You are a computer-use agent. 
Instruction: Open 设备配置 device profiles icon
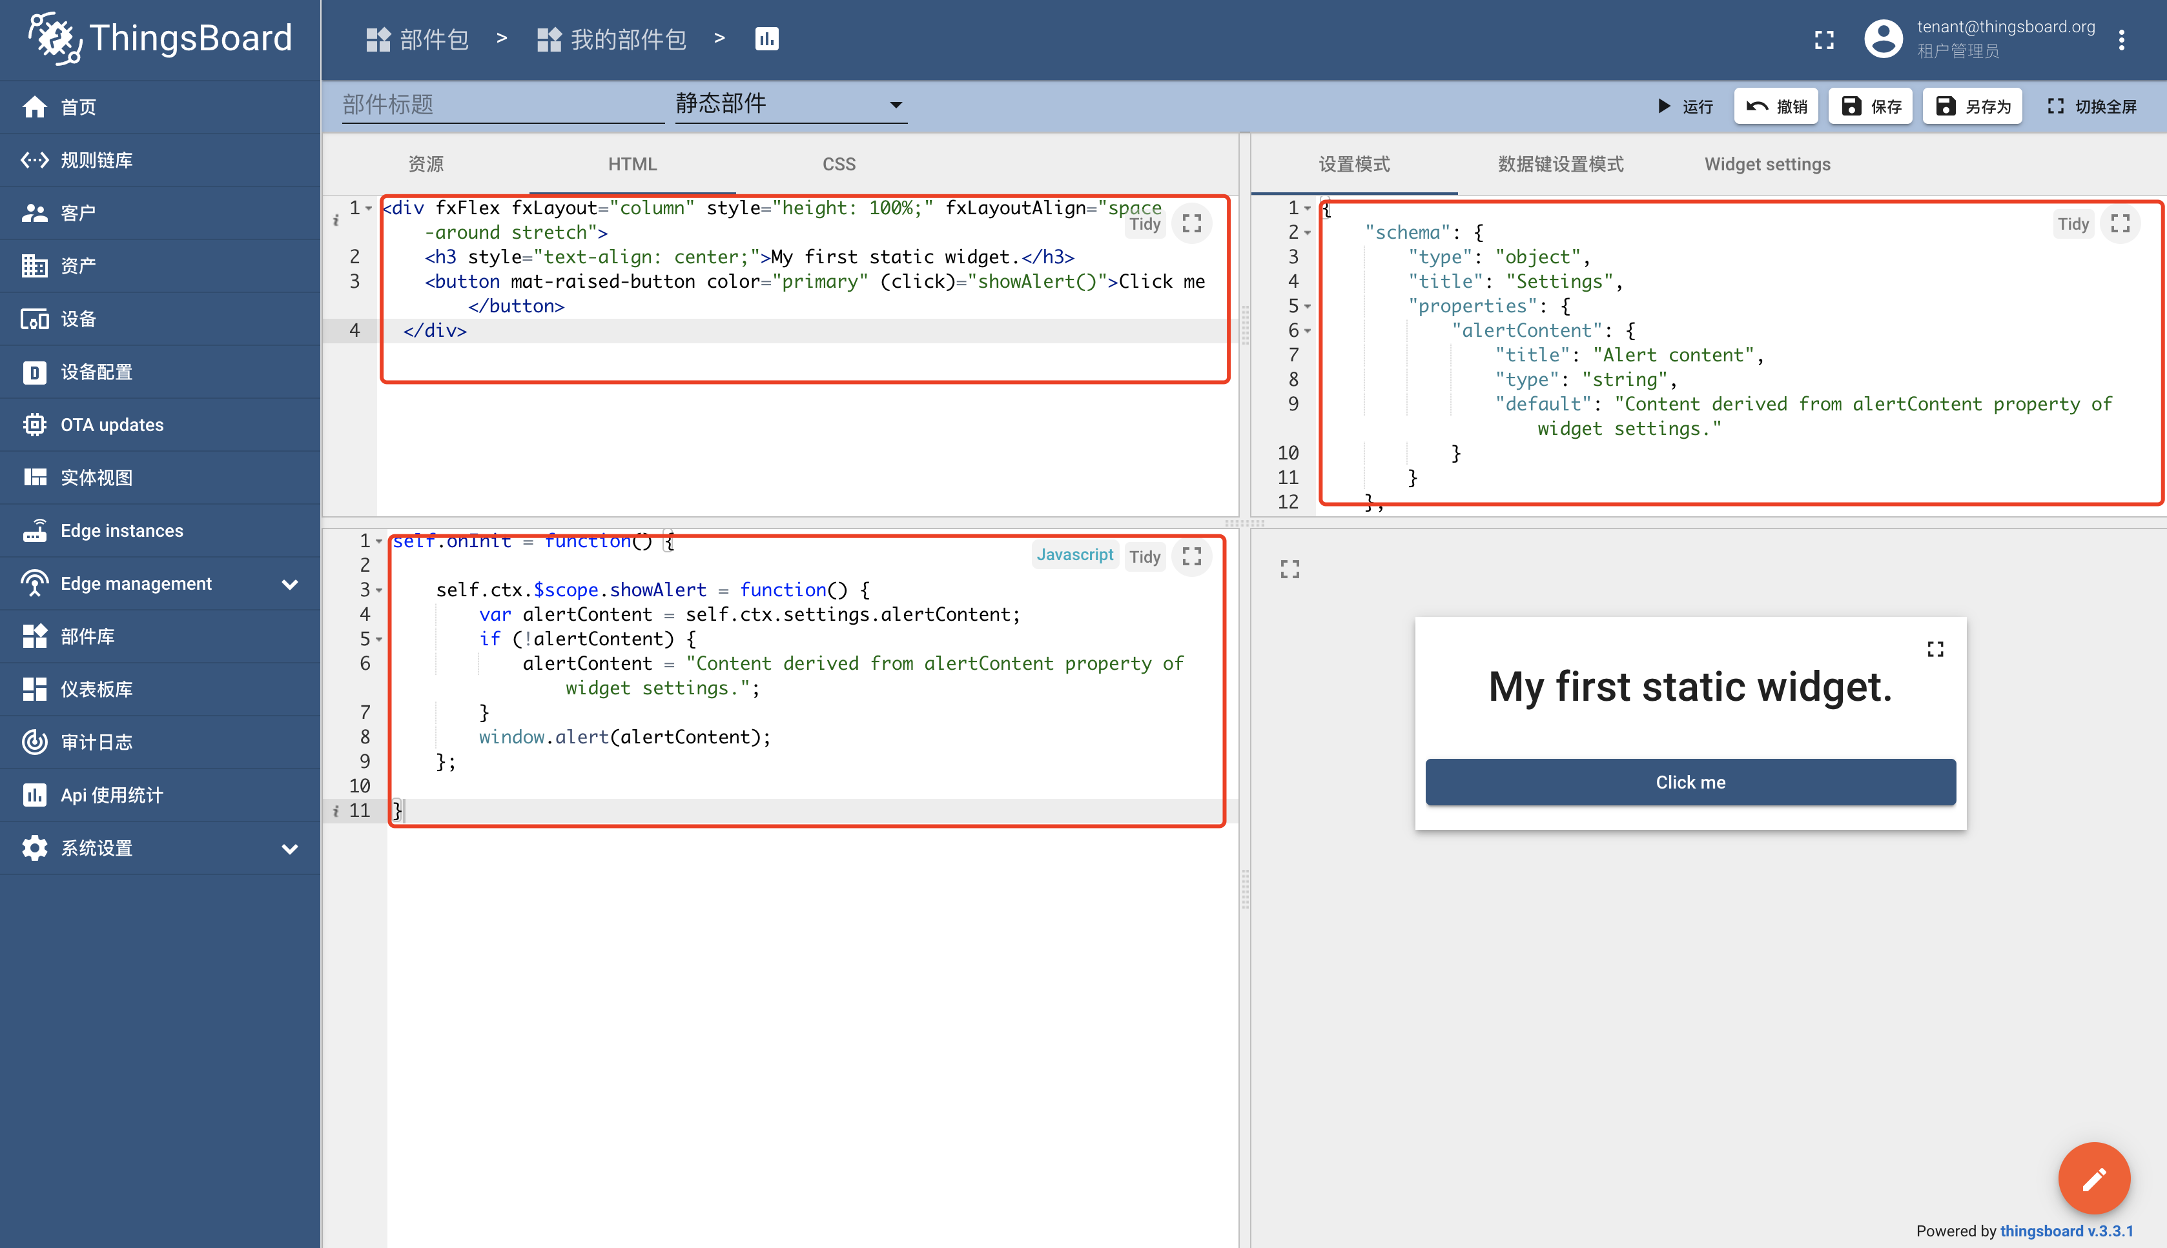[34, 372]
